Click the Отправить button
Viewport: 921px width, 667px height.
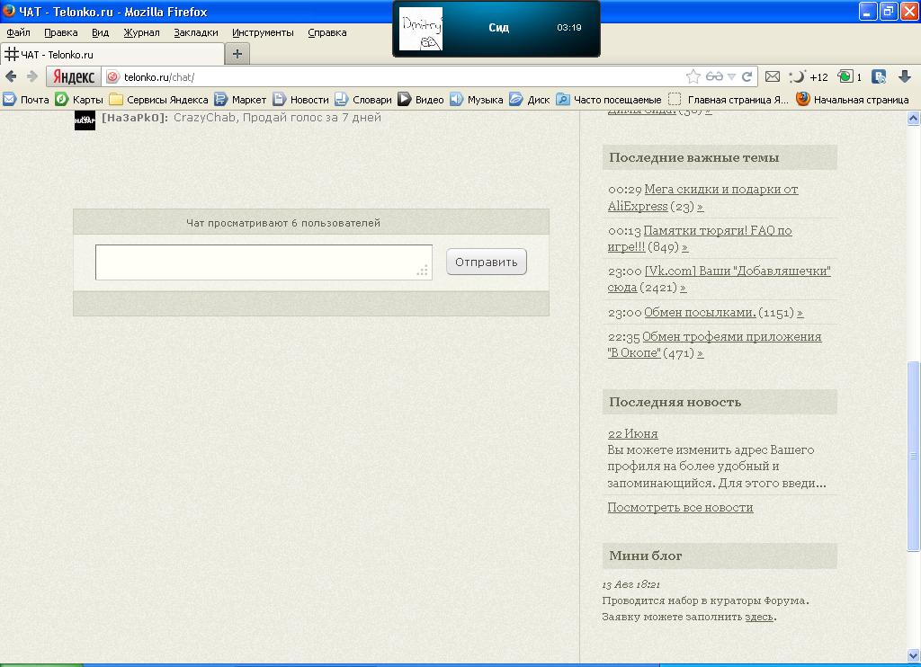point(487,262)
